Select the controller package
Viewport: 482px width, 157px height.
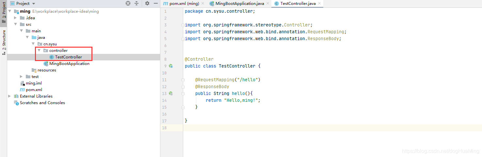coord(58,51)
